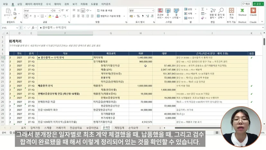The image size is (266, 150).
Task: Select the Format Painter brush icon
Action: click(x=15, y=18)
